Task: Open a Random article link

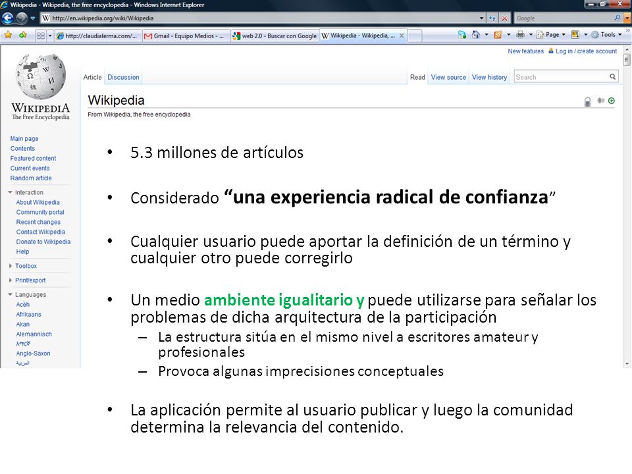Action: pyautogui.click(x=31, y=178)
